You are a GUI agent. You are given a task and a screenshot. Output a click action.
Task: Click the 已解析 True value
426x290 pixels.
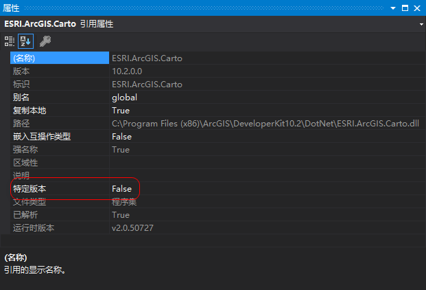click(x=121, y=215)
